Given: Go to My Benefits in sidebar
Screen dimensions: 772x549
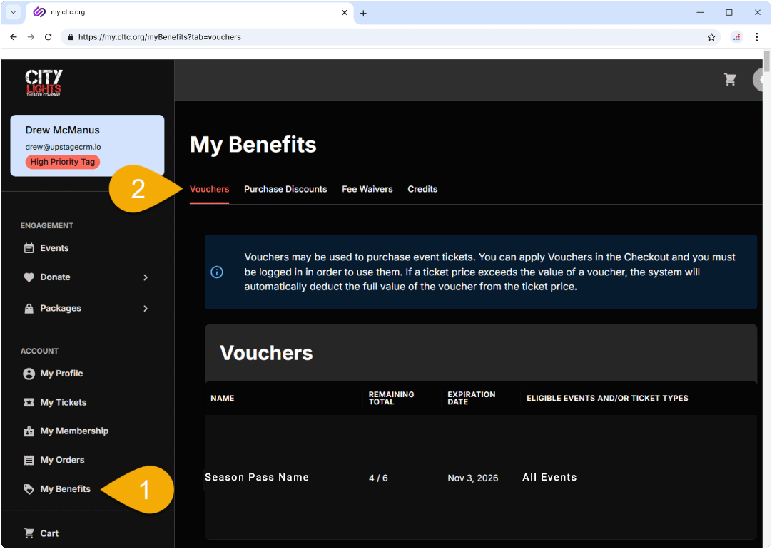Looking at the screenshot, I should coord(65,489).
